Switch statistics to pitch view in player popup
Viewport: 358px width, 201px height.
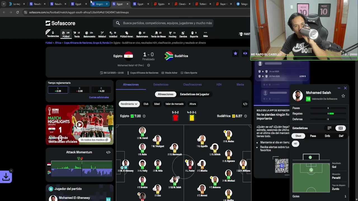(341, 128)
